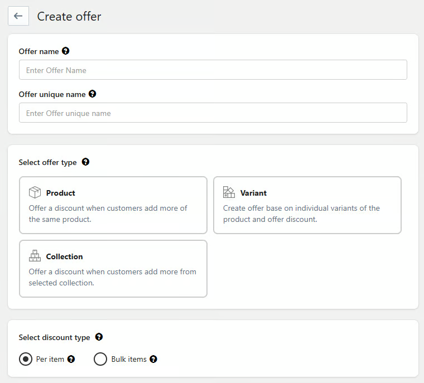Click the Variant shapes icon

point(229,192)
